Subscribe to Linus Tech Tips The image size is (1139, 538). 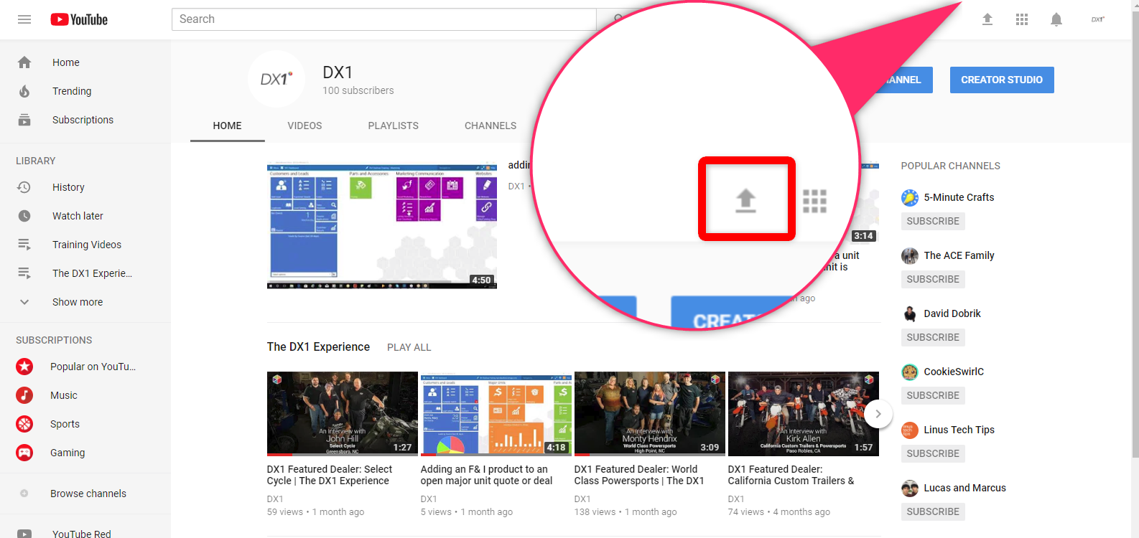pos(933,453)
